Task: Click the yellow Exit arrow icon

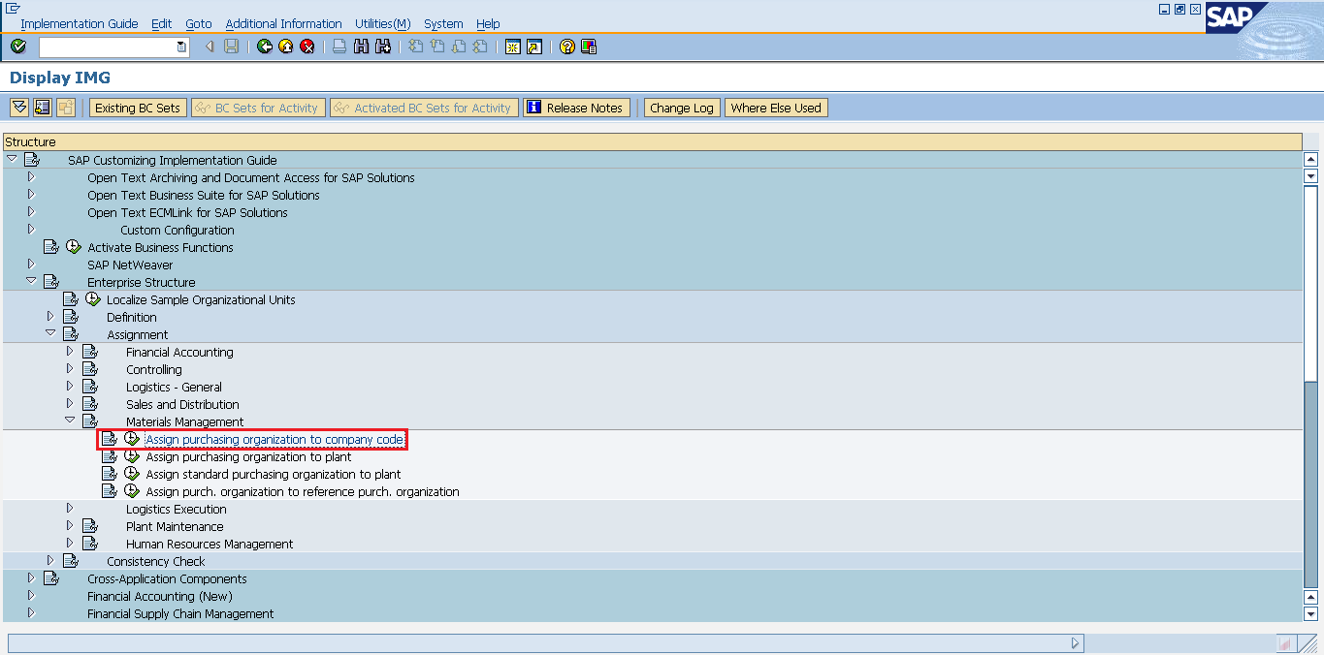Action: 286,47
